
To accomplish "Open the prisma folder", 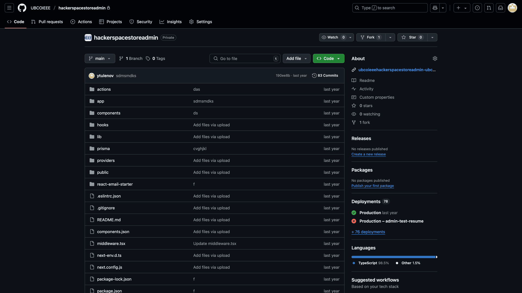I will [x=103, y=149].
